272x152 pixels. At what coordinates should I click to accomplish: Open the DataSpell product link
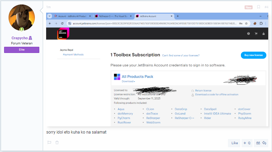[210, 109]
